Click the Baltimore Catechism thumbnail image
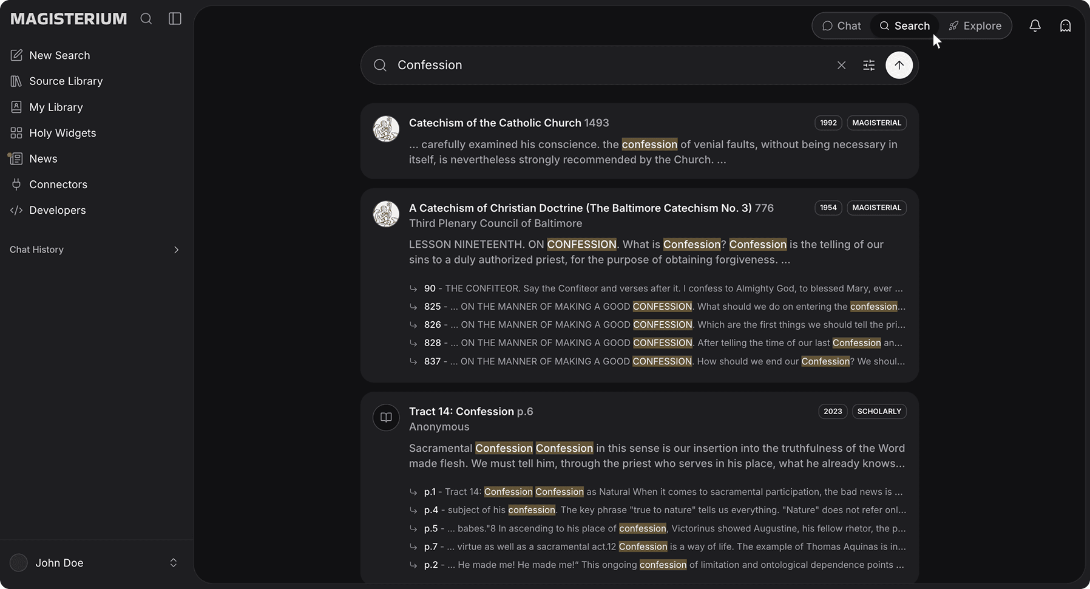The height and width of the screenshot is (589, 1090). pyautogui.click(x=386, y=214)
